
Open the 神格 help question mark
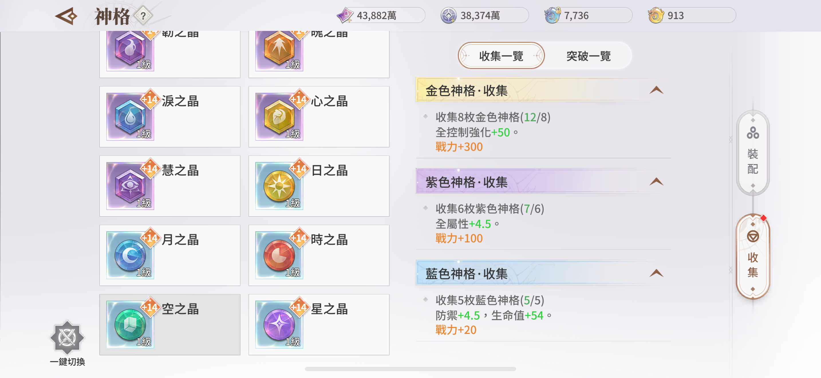[x=143, y=16]
